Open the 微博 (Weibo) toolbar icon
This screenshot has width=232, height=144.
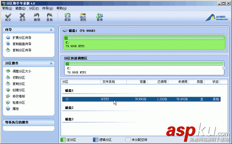pos(100,17)
